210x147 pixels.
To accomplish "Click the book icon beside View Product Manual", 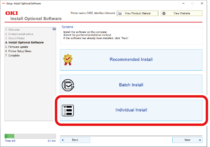I will pyautogui.click(x=120, y=13).
